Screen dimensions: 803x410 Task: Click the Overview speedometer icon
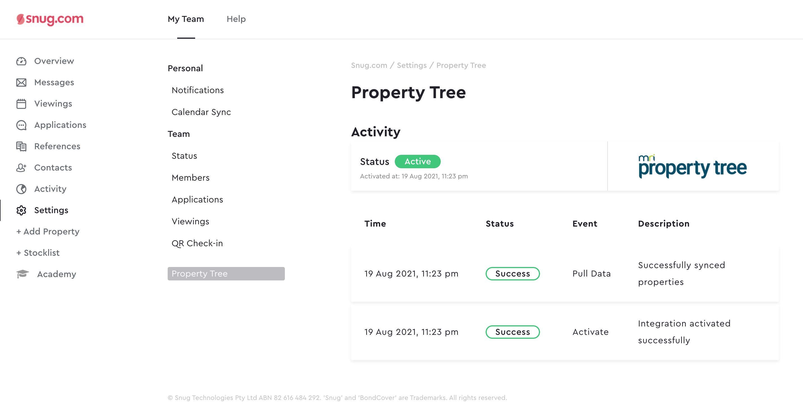click(x=21, y=61)
